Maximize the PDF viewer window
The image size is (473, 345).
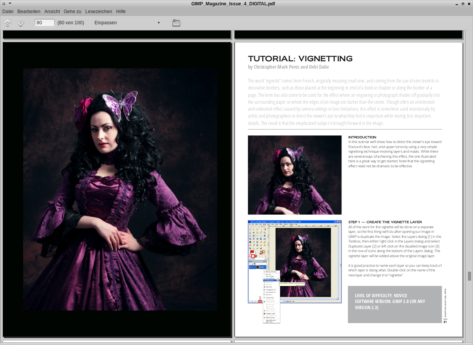(462, 4)
